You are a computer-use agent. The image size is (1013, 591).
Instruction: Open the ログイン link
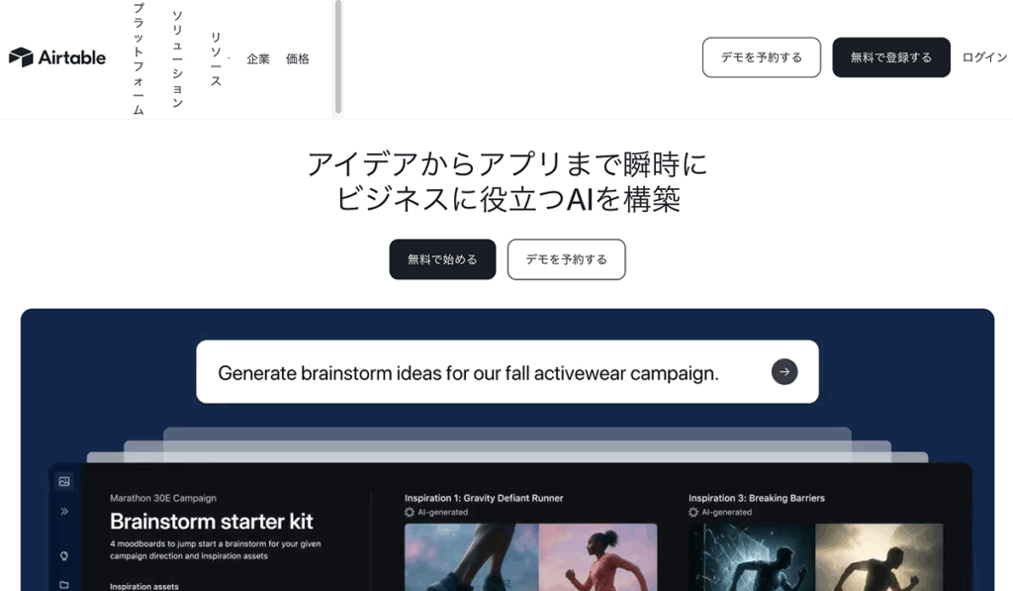coord(984,57)
